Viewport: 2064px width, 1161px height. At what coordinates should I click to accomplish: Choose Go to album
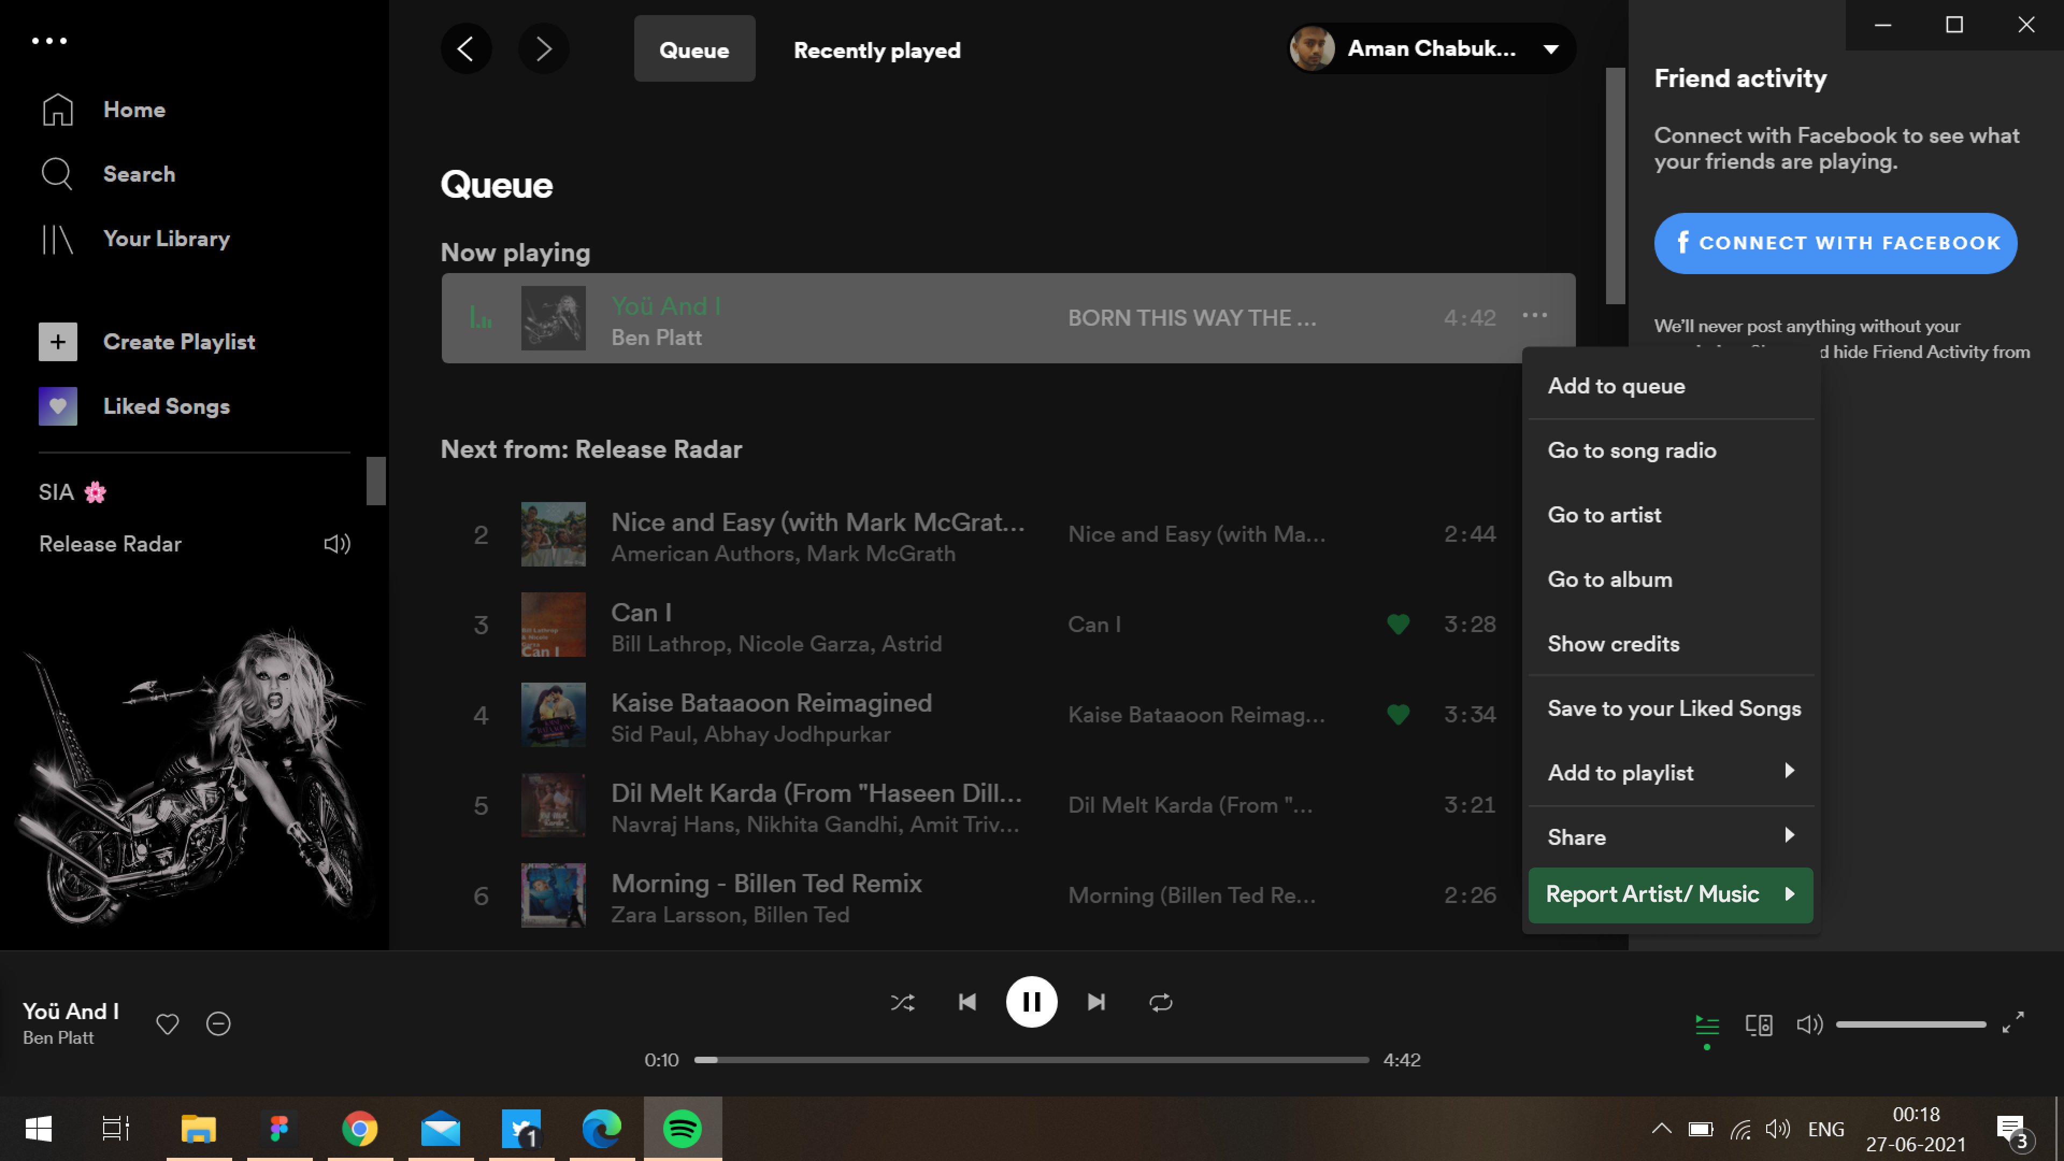tap(1671, 579)
